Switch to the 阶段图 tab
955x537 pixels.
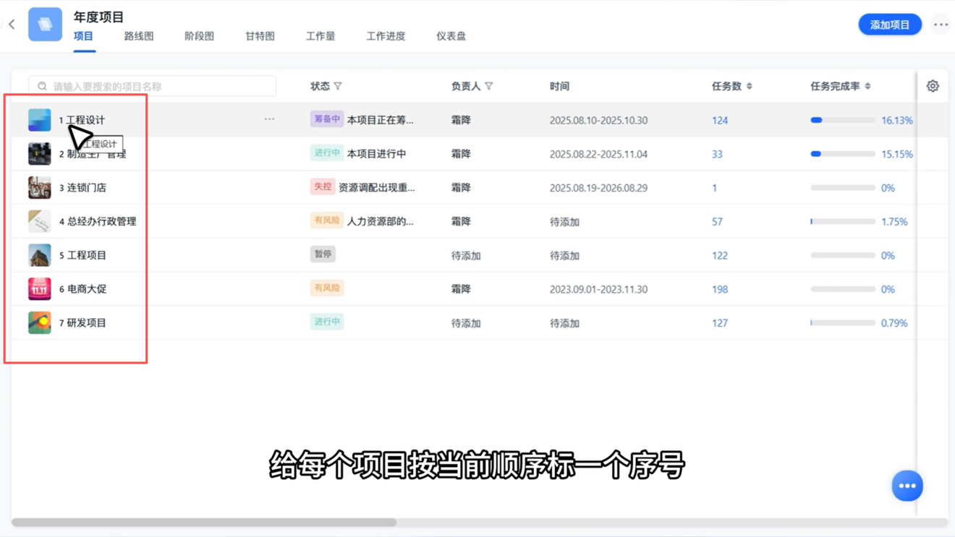[200, 36]
